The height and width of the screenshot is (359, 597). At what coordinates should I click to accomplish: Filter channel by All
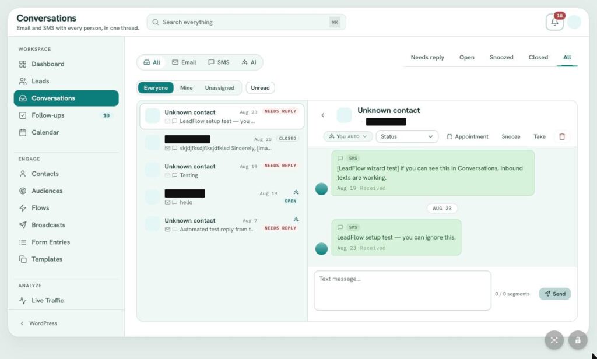(152, 62)
